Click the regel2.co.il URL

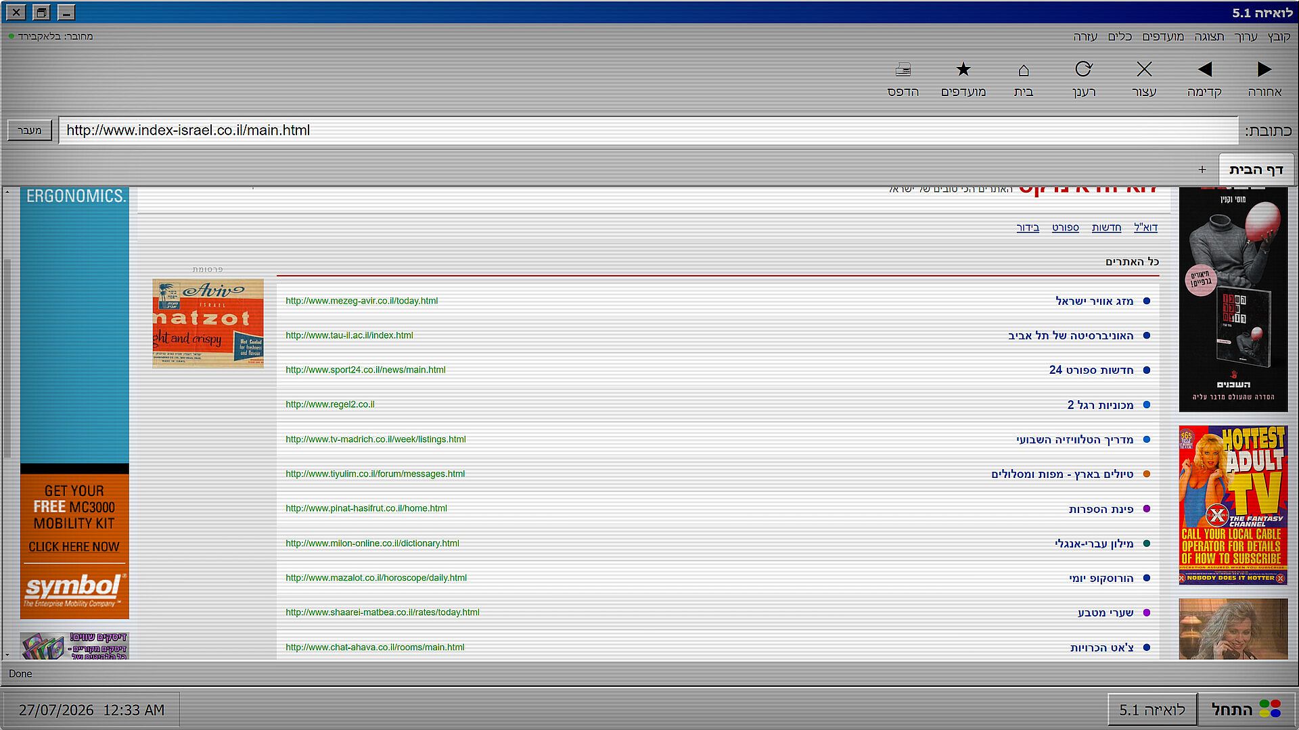[329, 404]
